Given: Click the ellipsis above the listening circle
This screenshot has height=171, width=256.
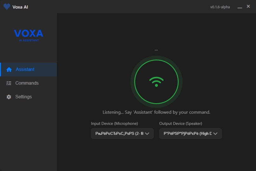Looking at the screenshot, I should pyautogui.click(x=156, y=50).
